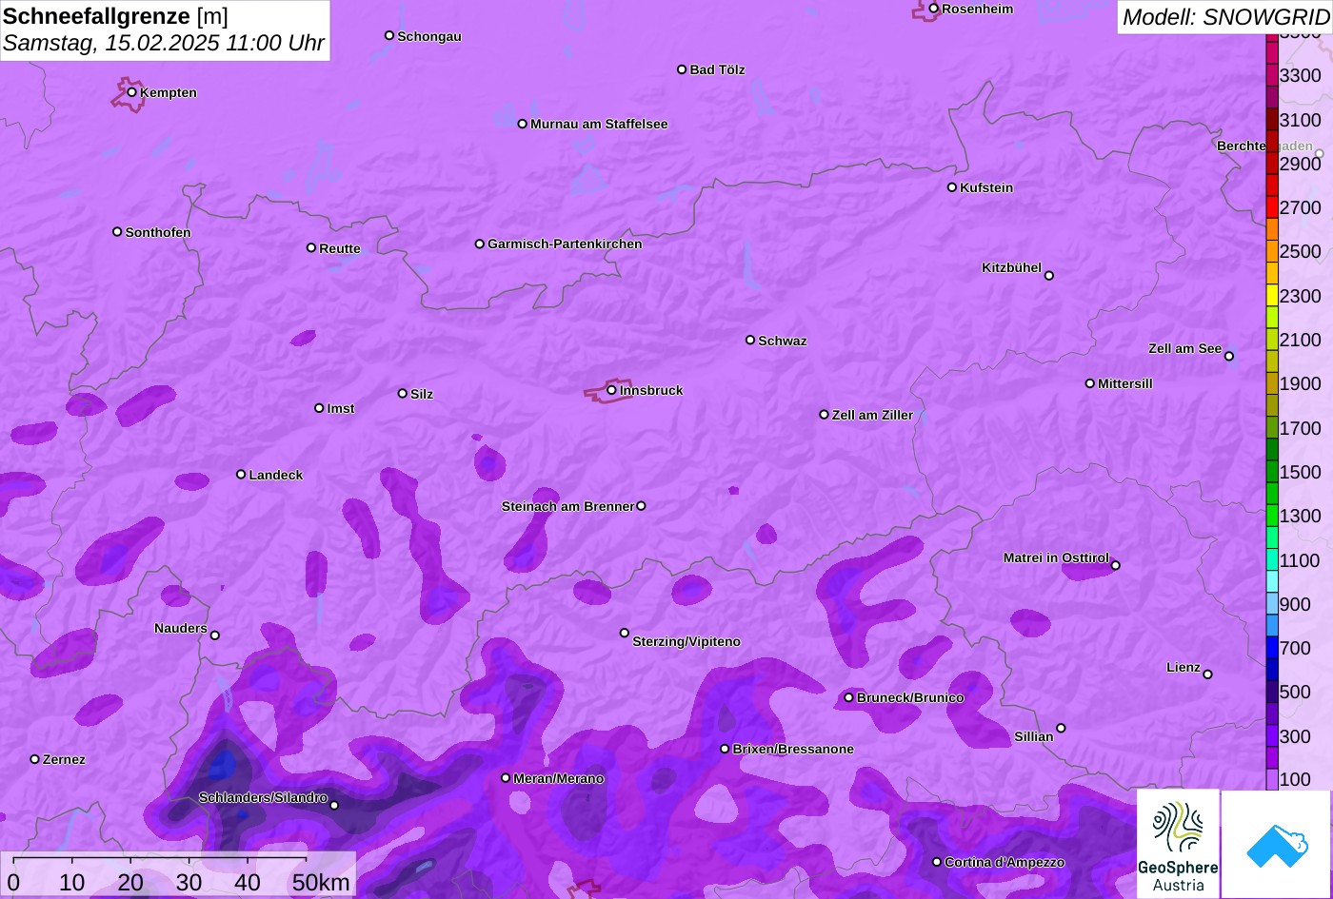Click the Cortina d'Ampezzo marker dot

936,862
